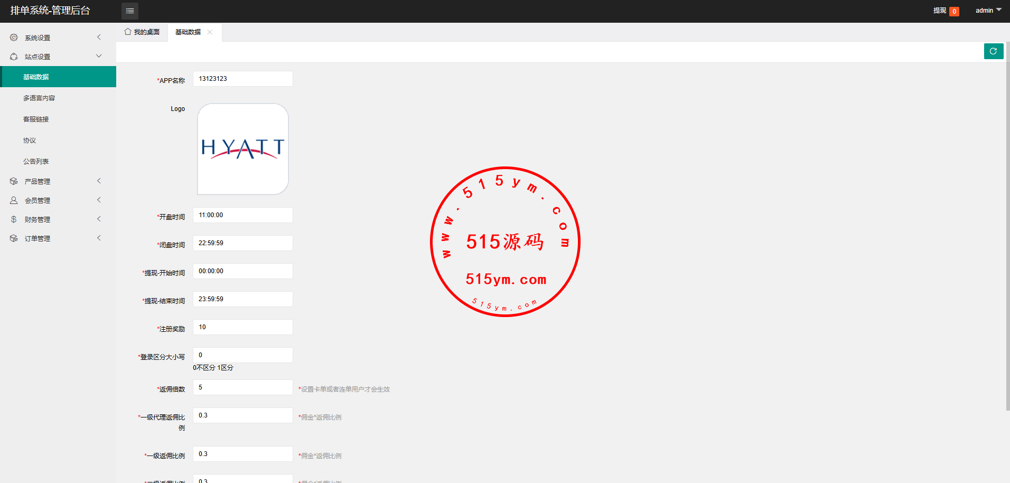Click the home icon on 我的桌面 tab

(127, 32)
